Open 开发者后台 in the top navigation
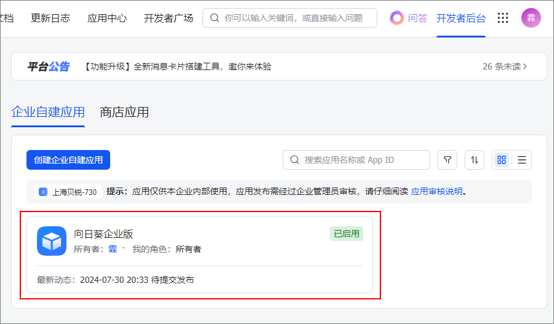This screenshot has width=554, height=324. point(460,18)
